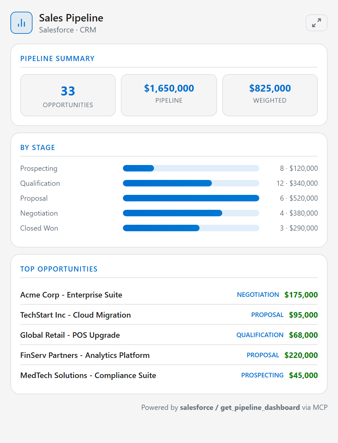The width and height of the screenshot is (338, 443).
Task: Click the PIPELINE SUMMARY heading
Action: coord(58,58)
